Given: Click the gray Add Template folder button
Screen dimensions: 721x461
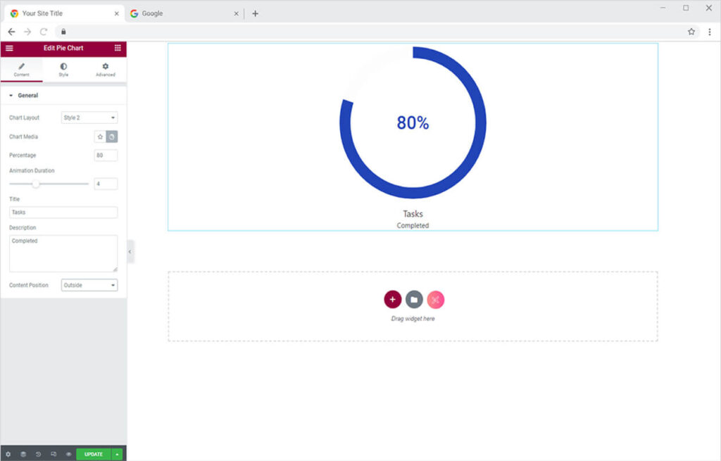Looking at the screenshot, I should click(414, 300).
